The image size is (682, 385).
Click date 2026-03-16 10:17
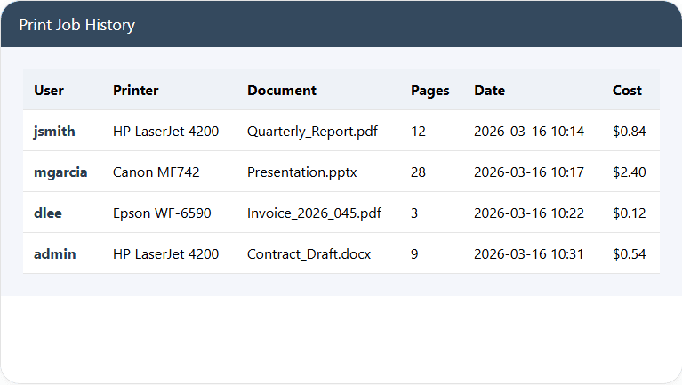tap(529, 172)
